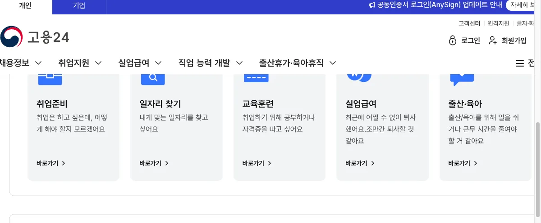Expand the 직업 능력 개발 menu chevron
Screen dimensions: 541x223
pos(239,63)
